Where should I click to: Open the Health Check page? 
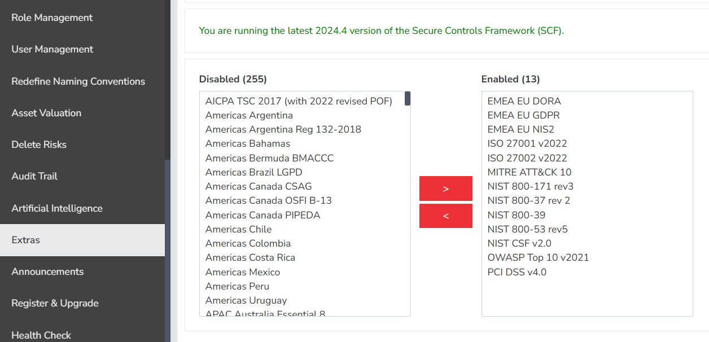[41, 335]
